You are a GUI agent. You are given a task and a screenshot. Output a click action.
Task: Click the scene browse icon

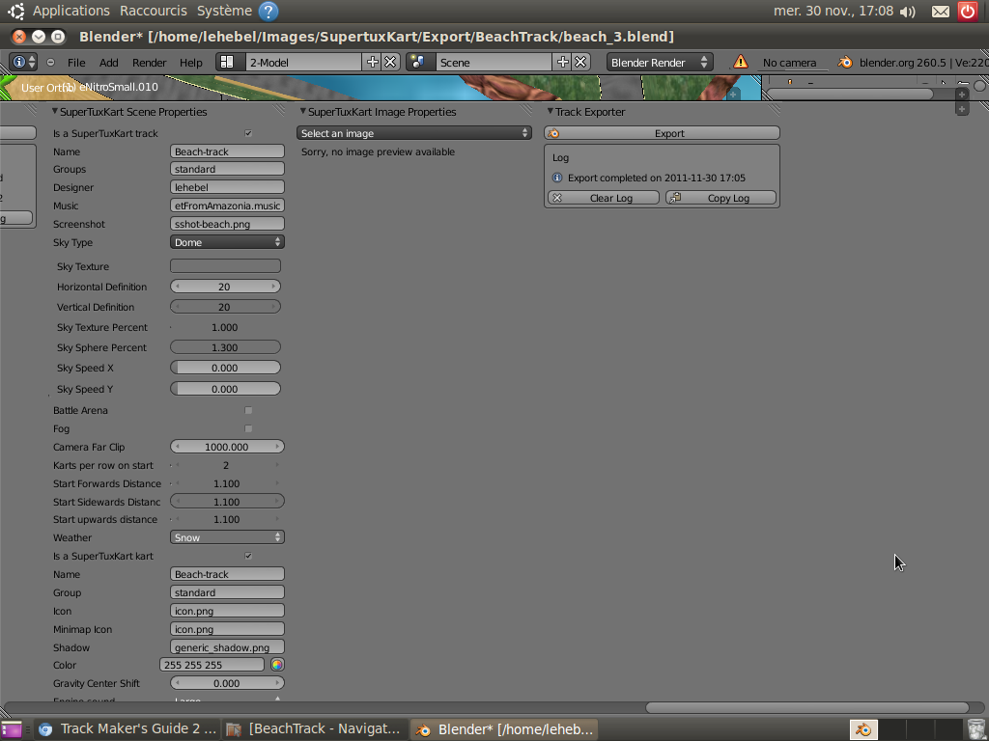pyautogui.click(x=418, y=62)
